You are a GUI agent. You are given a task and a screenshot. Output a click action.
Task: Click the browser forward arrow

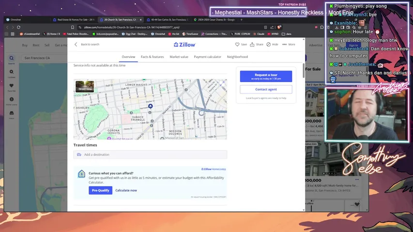[x=13, y=28]
